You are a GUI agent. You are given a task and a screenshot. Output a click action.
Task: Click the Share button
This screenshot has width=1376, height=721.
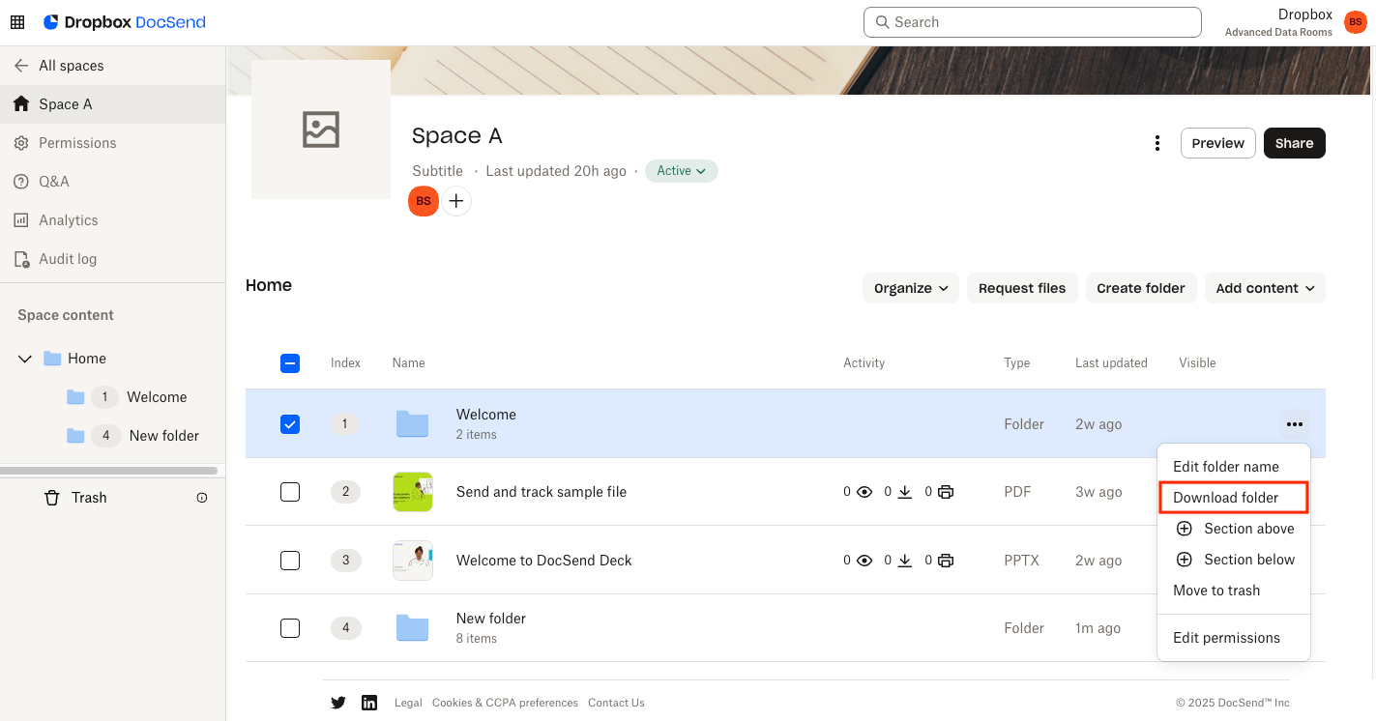[1294, 142]
